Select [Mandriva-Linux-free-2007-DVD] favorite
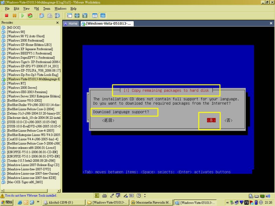Image resolution: width=275 pixels, height=206 pixels. point(29,169)
